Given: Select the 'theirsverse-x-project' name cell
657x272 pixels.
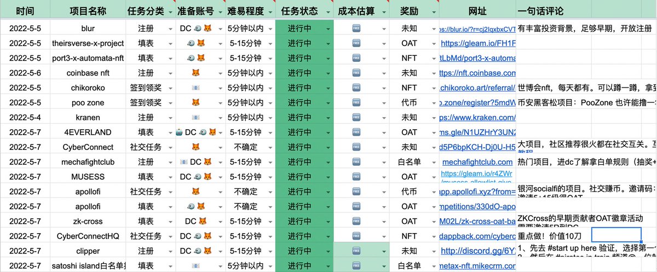Looking at the screenshot, I should point(88,43).
